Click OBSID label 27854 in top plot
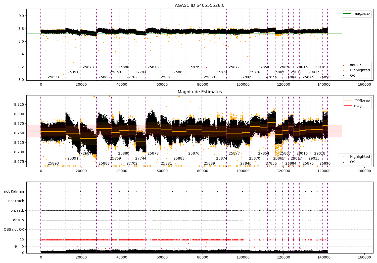 [264, 67]
